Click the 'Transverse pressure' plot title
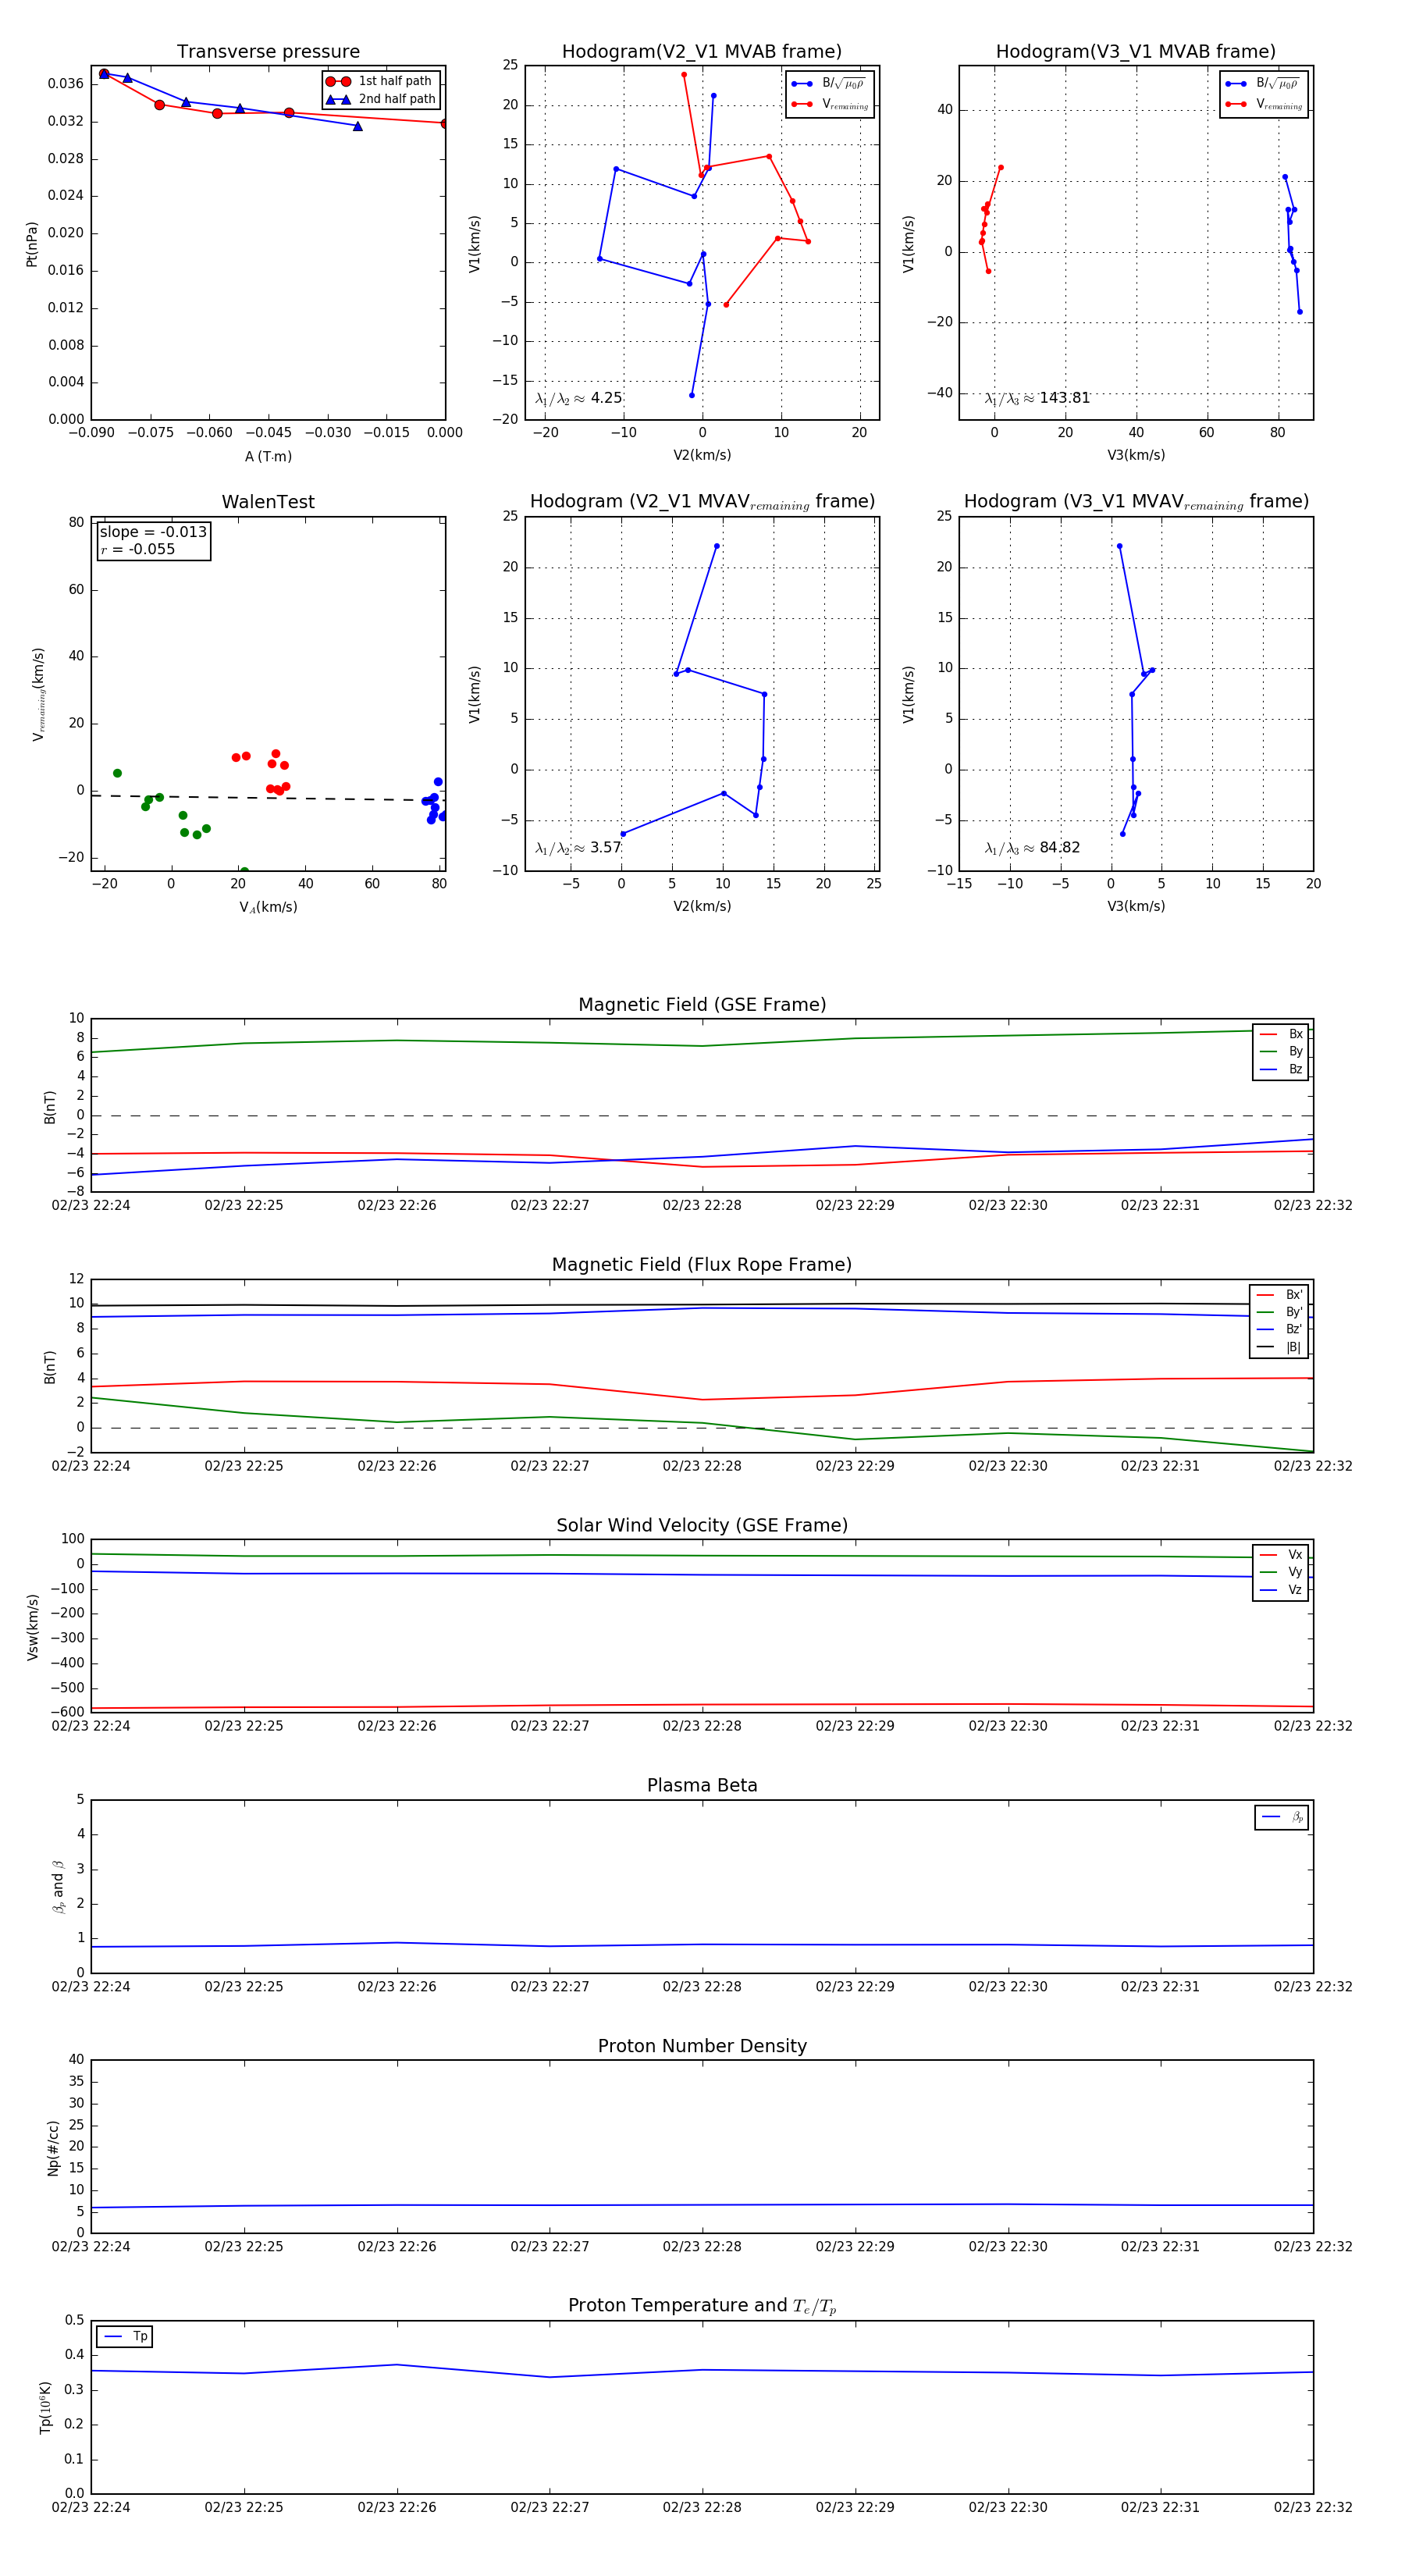 click(x=268, y=51)
